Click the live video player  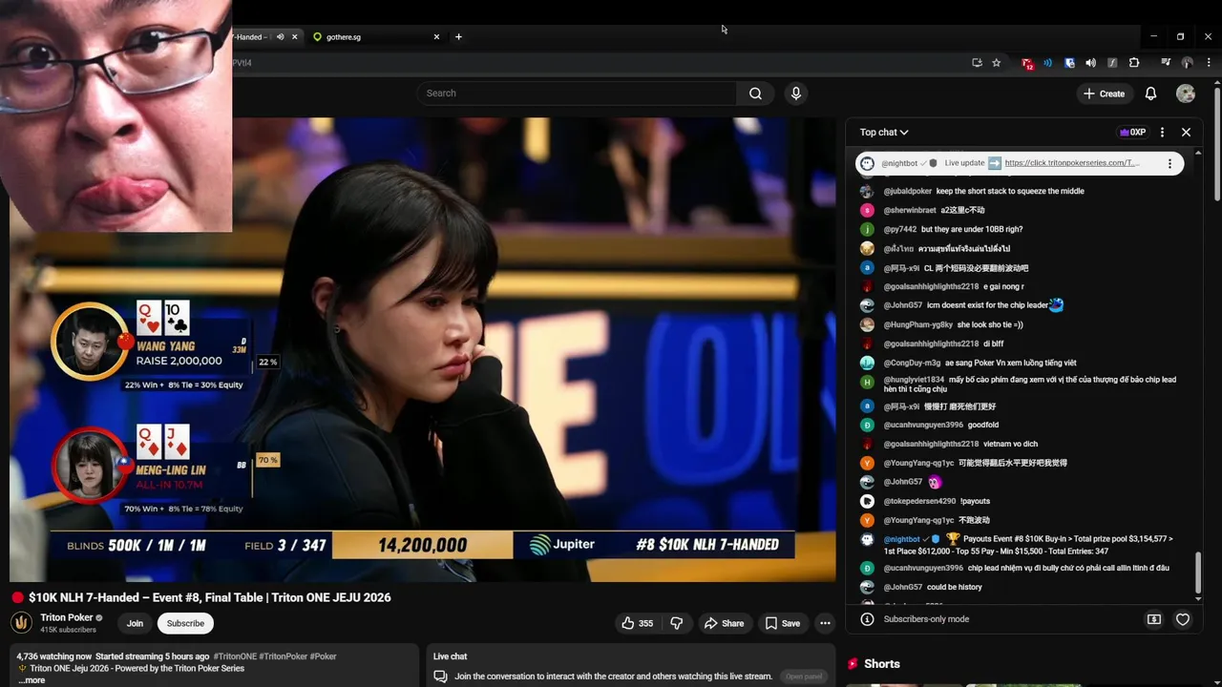[x=423, y=349]
